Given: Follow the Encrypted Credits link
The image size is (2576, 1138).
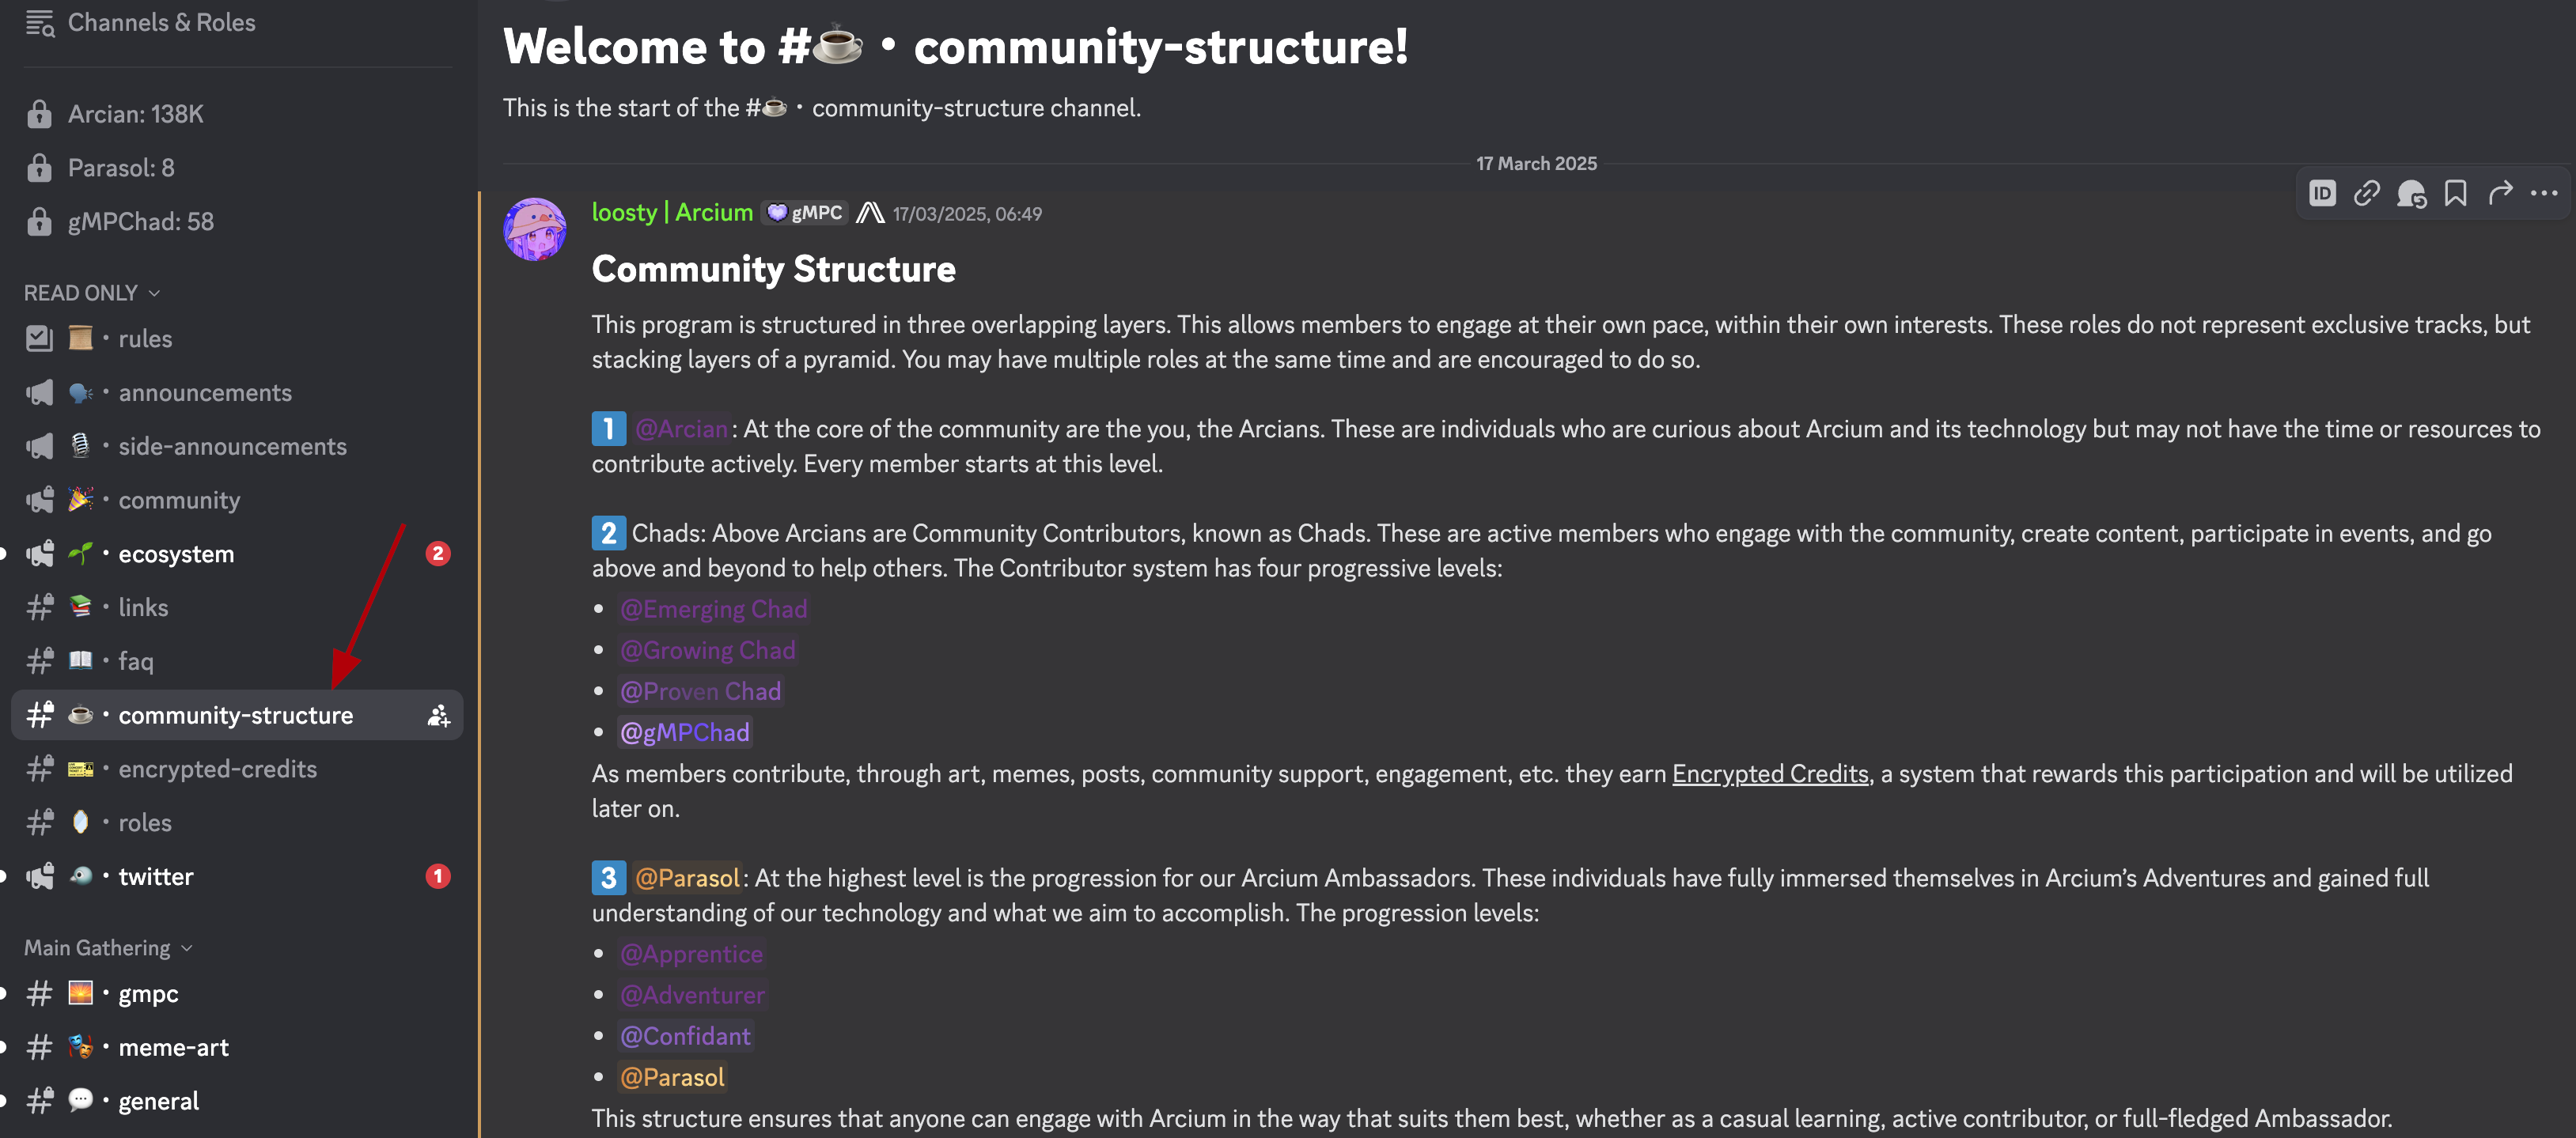Looking at the screenshot, I should pyautogui.click(x=1770, y=774).
